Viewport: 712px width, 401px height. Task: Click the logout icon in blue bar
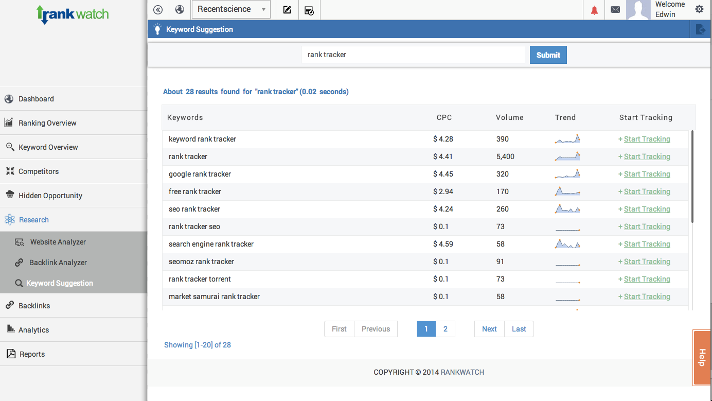point(700,29)
